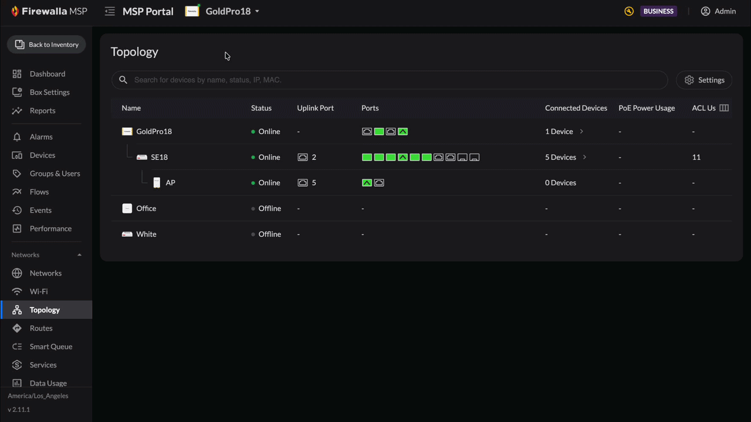Click the Connected Devices column header
The height and width of the screenshot is (422, 751).
pos(576,108)
